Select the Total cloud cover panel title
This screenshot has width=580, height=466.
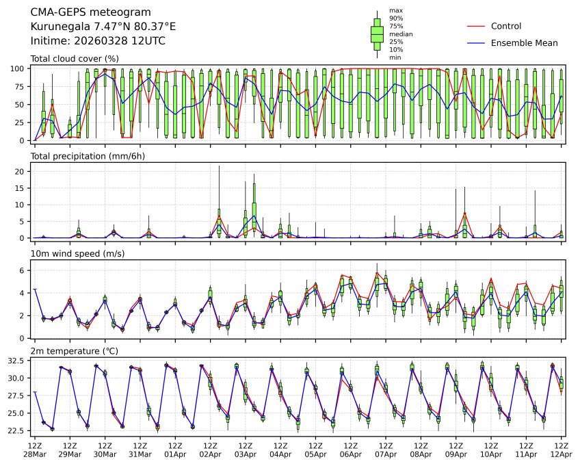click(75, 59)
